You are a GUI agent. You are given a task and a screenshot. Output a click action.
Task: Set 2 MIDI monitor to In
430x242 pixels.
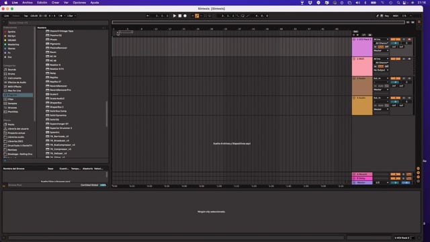(376, 67)
